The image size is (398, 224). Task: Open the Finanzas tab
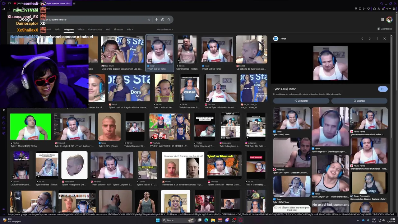click(118, 30)
